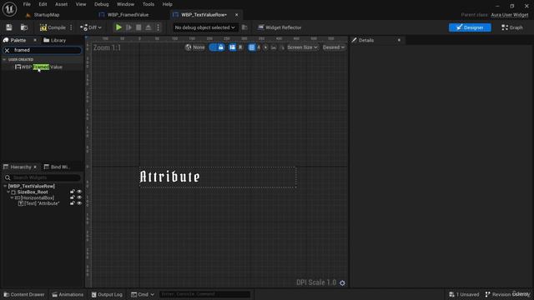Image resolution: width=534 pixels, height=300 pixels.
Task: Click the Eject from player icon
Action: tap(149, 27)
